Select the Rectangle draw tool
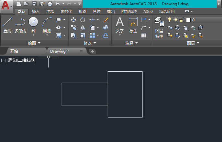222x142 pixels. (x=59, y=20)
